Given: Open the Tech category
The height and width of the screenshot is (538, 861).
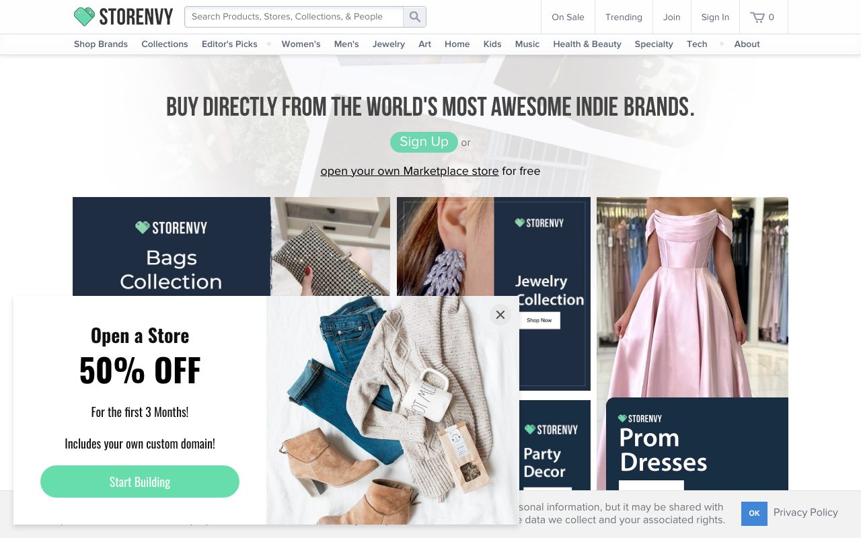Looking at the screenshot, I should click(x=697, y=44).
